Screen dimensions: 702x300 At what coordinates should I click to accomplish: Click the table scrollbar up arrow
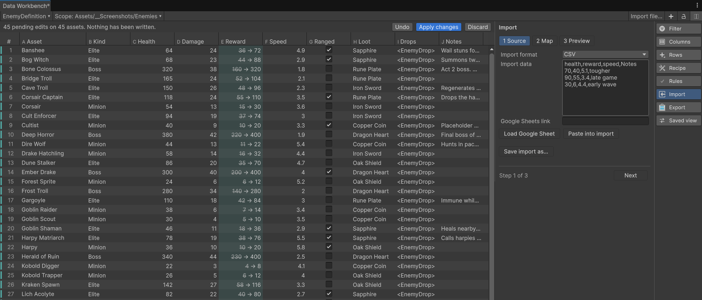(491, 49)
